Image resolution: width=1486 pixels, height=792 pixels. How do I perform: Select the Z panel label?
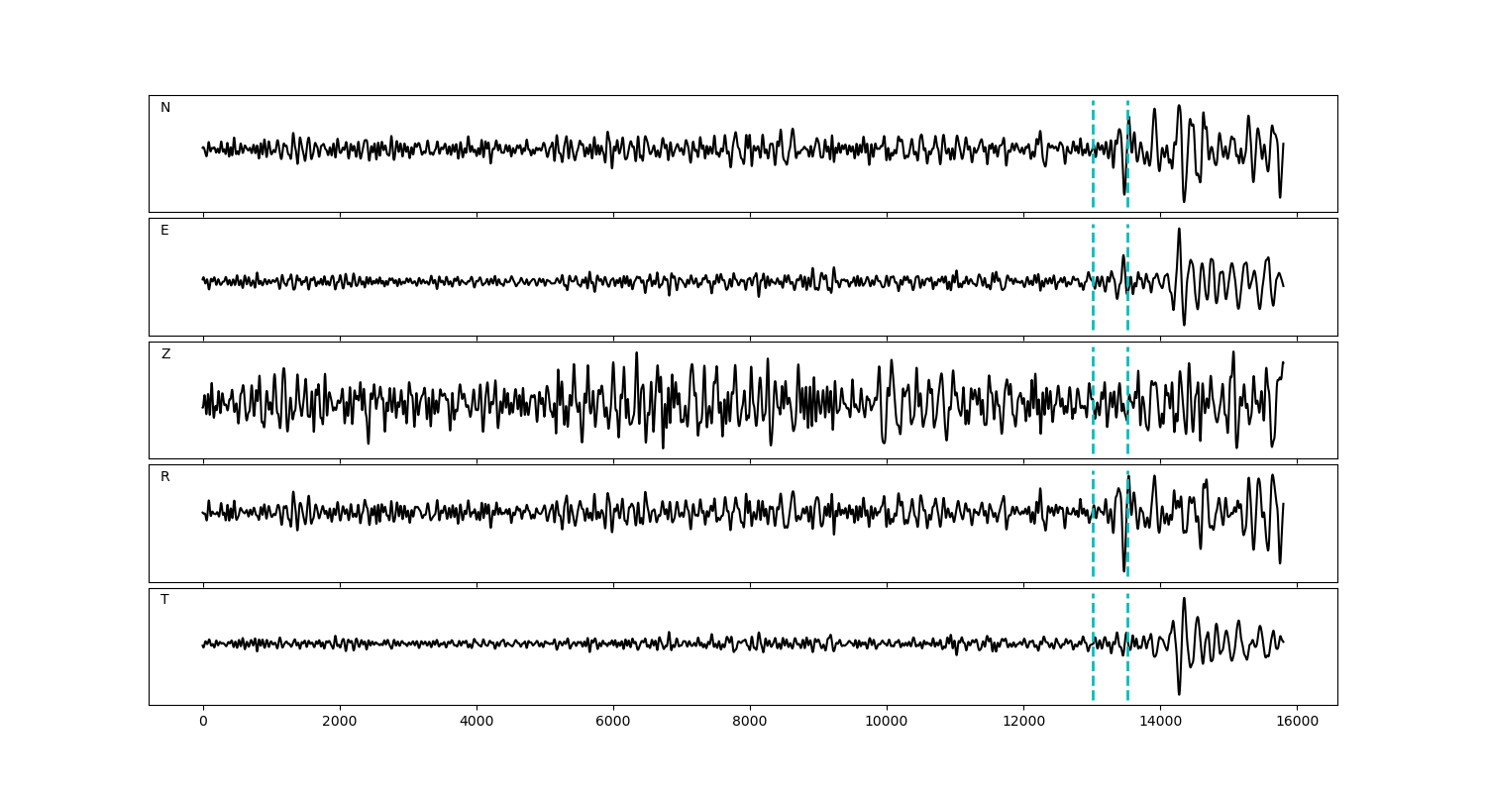(x=165, y=354)
